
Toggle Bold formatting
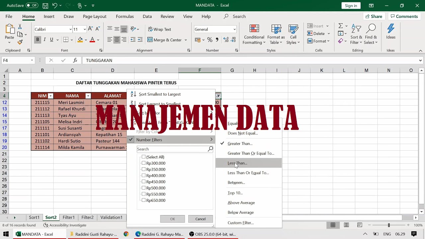(x=38, y=40)
